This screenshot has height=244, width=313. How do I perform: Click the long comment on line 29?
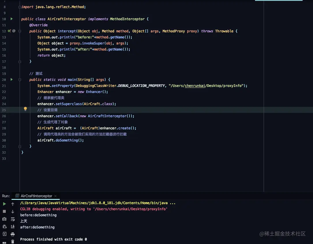pyautogui.click(x=82, y=134)
